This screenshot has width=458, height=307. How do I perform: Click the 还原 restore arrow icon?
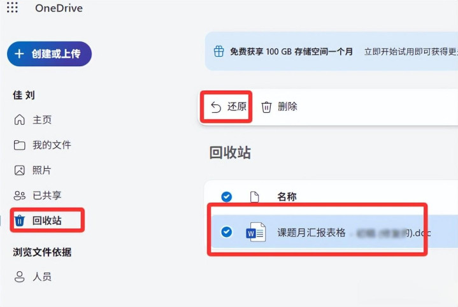point(216,107)
